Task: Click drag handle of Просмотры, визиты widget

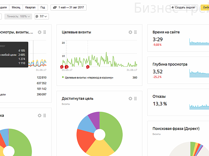Action: pyautogui.click(x=45, y=32)
